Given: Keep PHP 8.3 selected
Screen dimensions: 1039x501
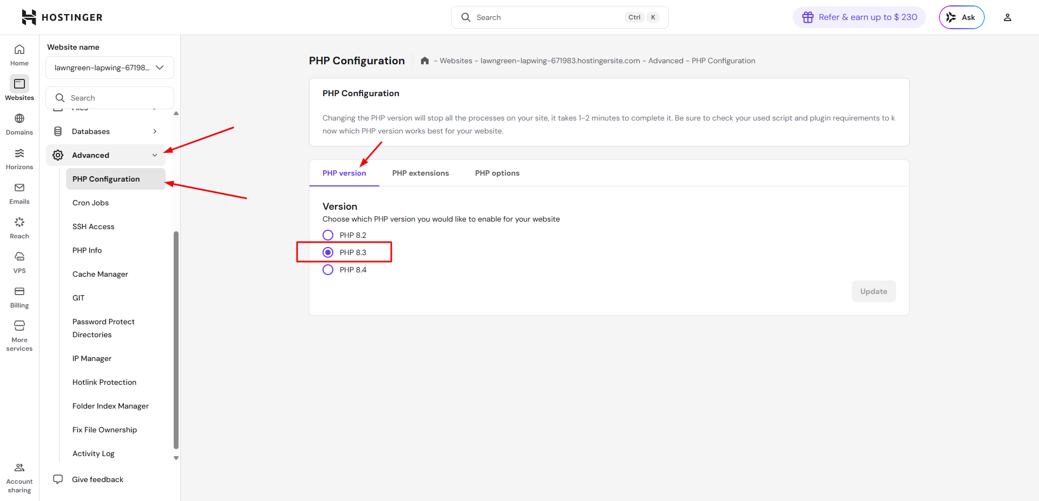Looking at the screenshot, I should (327, 252).
